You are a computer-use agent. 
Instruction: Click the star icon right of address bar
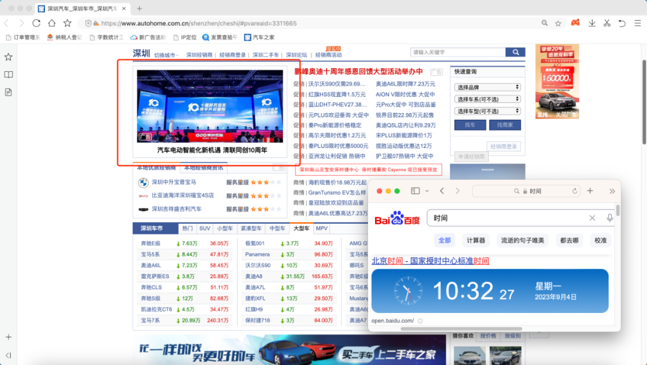[558, 23]
